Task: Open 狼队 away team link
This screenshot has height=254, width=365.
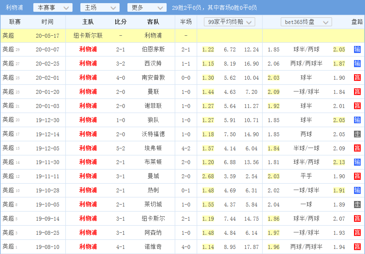Action: (153, 120)
